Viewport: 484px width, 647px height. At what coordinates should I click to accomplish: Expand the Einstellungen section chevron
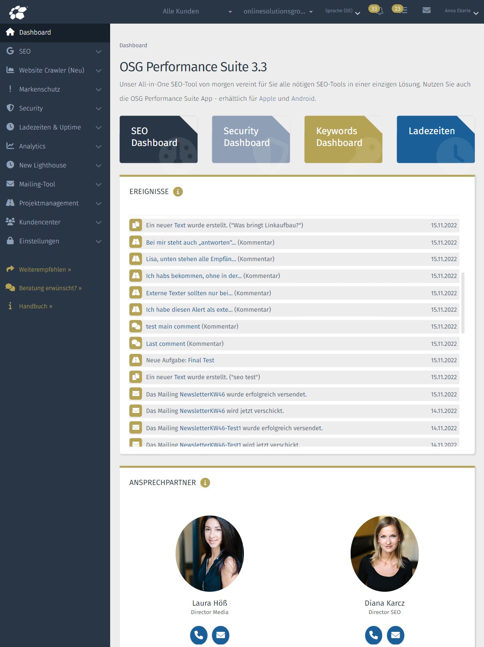tap(98, 241)
